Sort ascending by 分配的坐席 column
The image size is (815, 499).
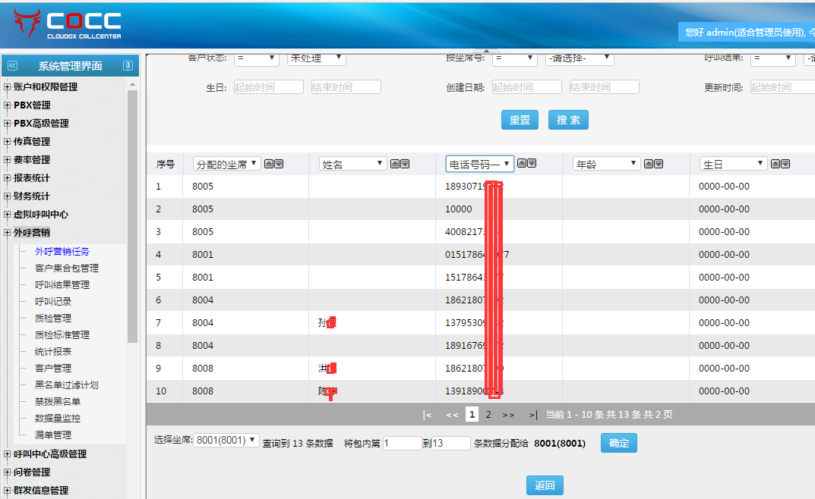tap(268, 164)
